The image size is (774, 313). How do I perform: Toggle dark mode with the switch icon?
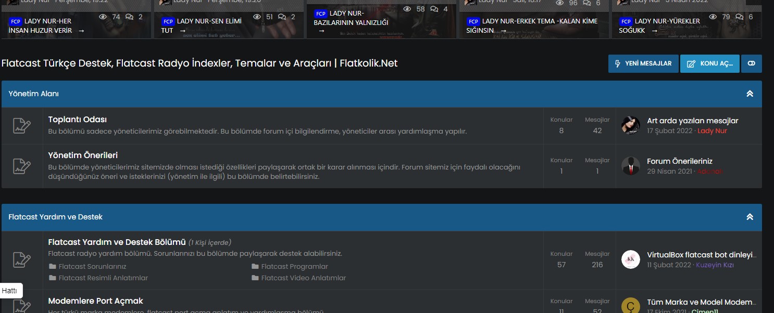coord(752,63)
